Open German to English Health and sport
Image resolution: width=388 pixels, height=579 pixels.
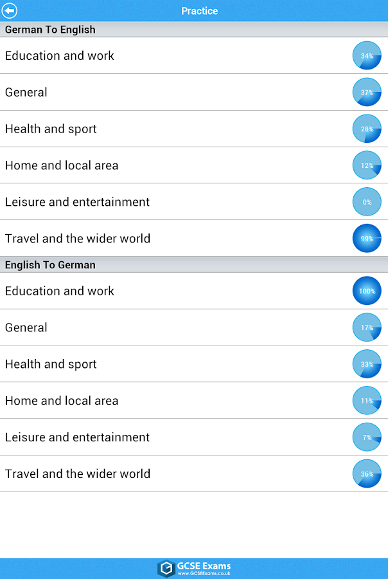tap(51, 129)
